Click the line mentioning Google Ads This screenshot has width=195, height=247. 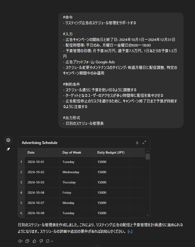(x=89, y=62)
